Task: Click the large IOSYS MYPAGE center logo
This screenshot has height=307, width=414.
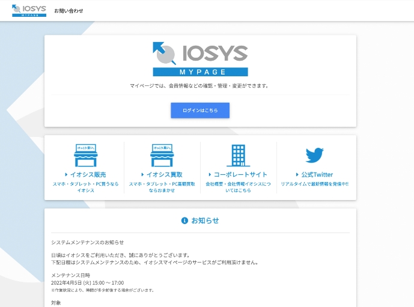Action: coord(201,59)
